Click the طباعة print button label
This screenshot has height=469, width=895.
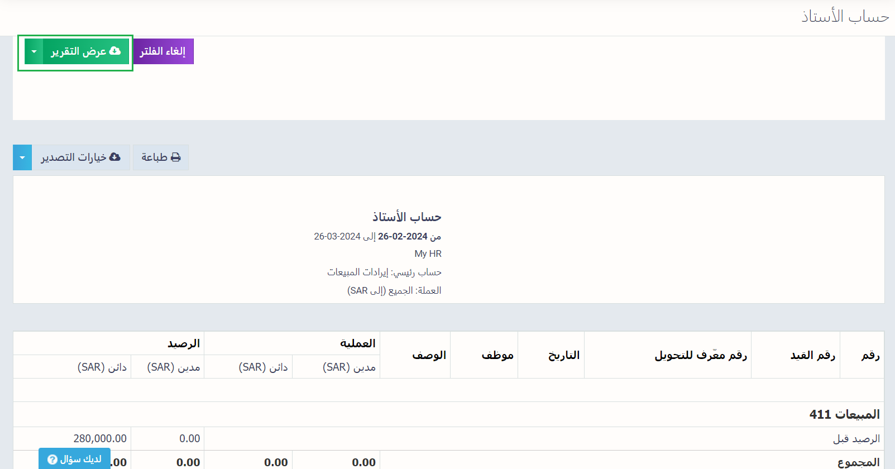coord(154,157)
